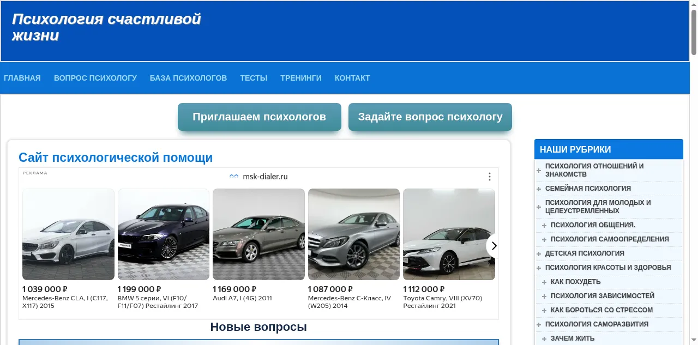The width and height of the screenshot is (698, 345).
Task: Expand the plus icon beside Психология зависимостей
Action: 544,296
